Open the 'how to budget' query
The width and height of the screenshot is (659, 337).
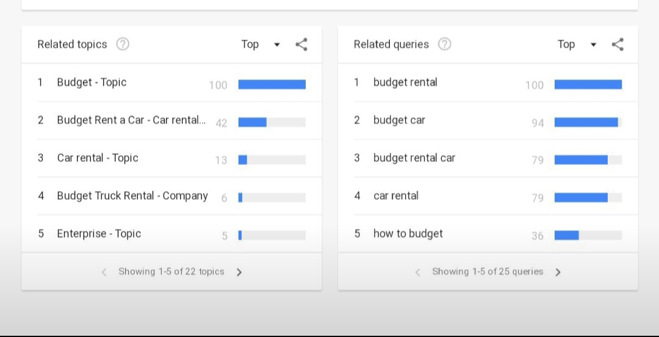pos(408,234)
